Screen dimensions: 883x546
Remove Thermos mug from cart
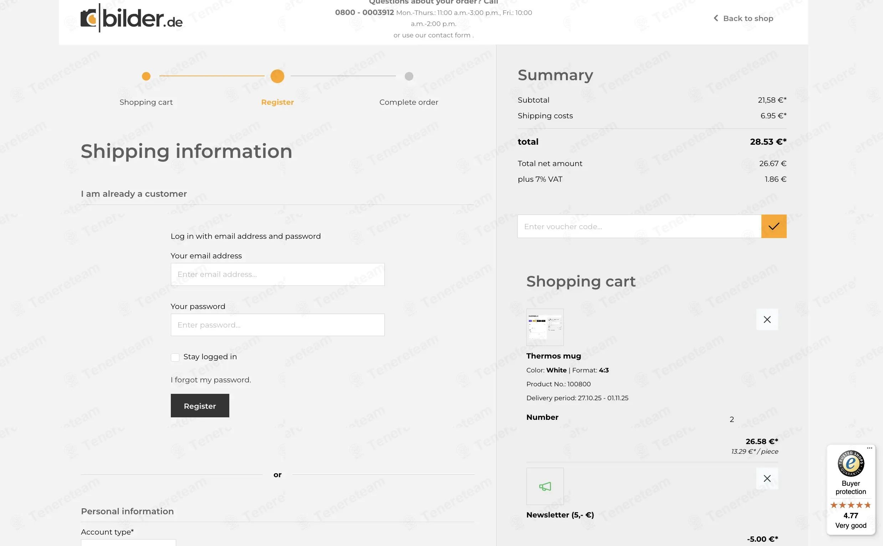tap(767, 319)
